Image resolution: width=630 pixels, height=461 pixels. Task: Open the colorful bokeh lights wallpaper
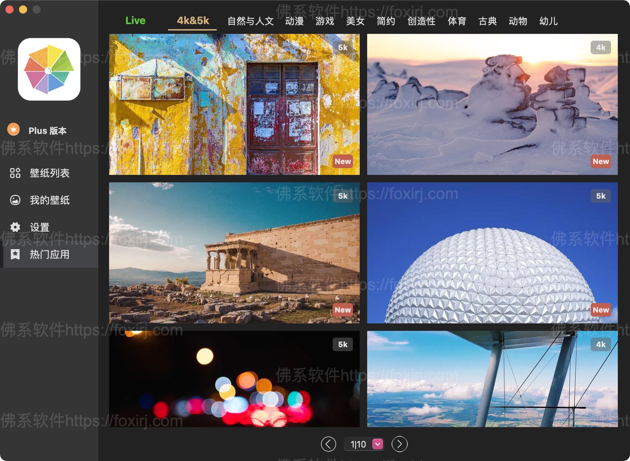coord(234,379)
